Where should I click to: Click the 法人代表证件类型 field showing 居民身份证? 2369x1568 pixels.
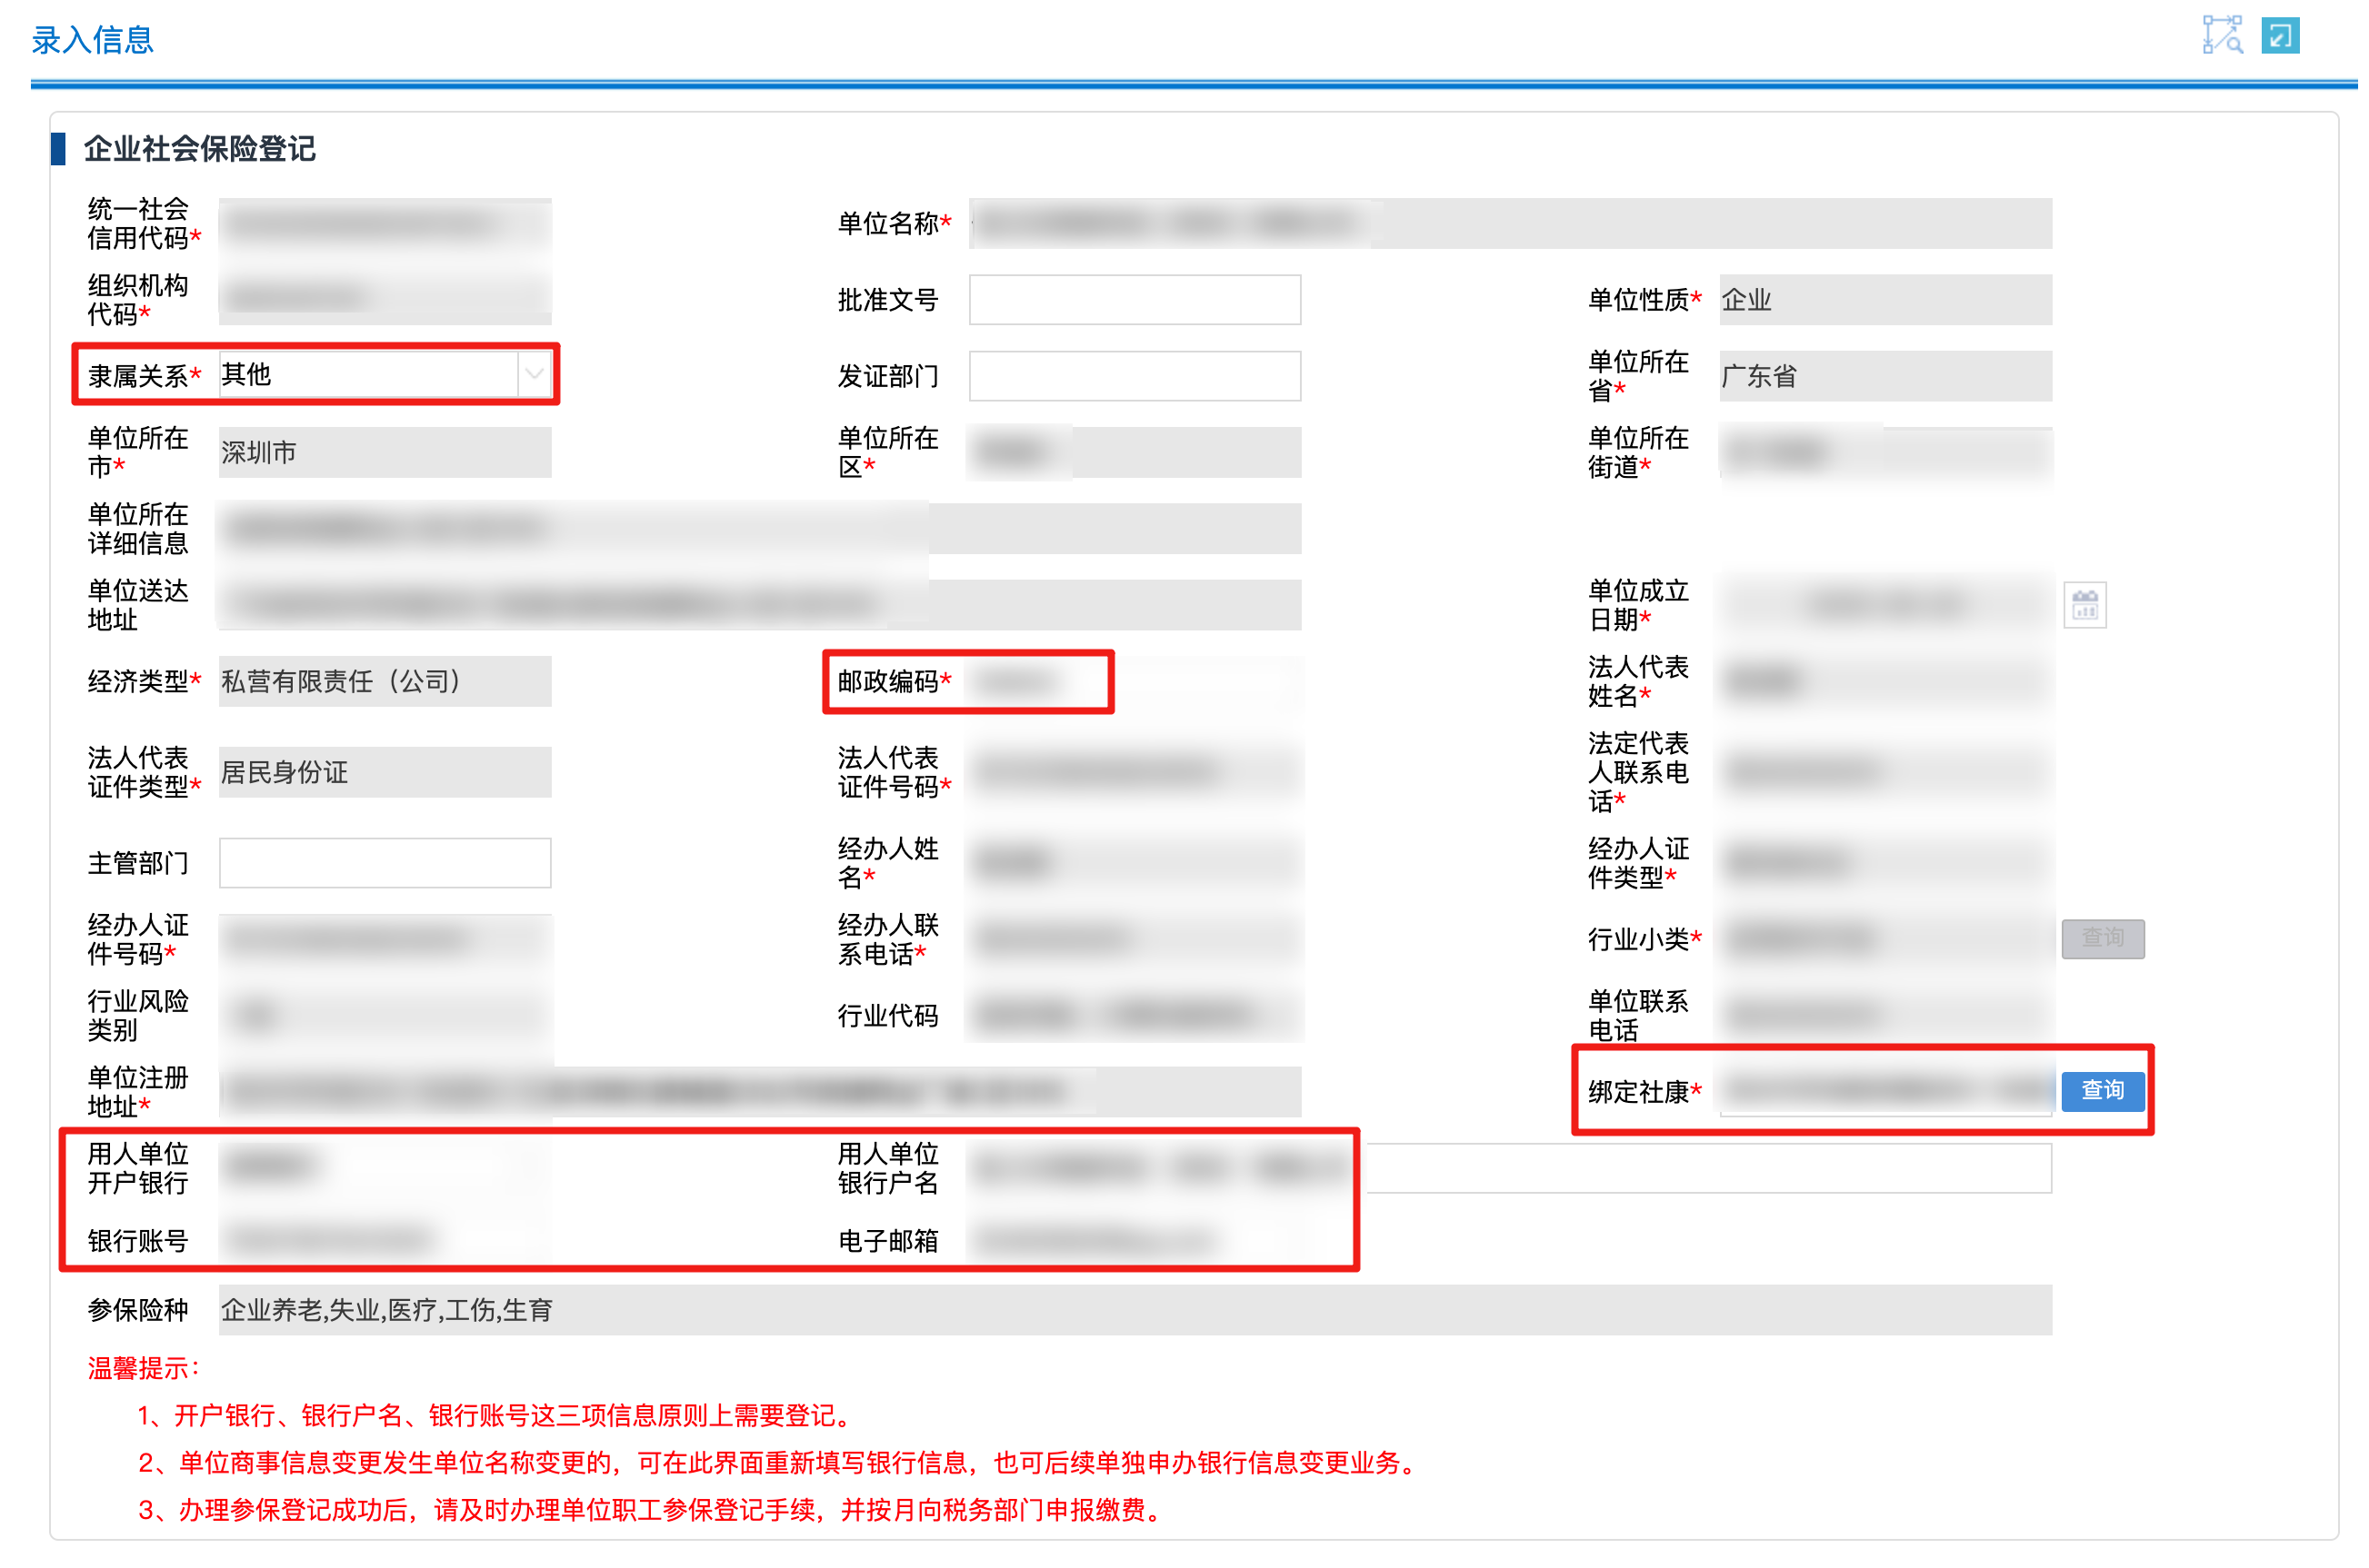click(x=385, y=771)
